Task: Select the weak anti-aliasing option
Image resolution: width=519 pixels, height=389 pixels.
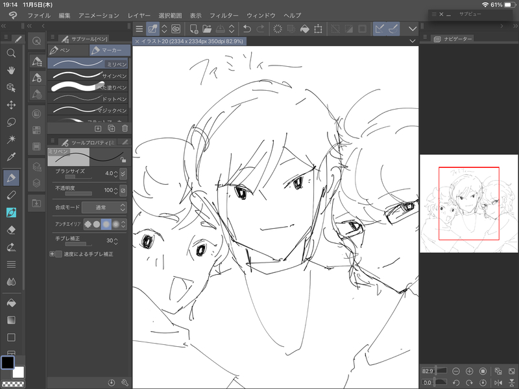Action: pos(97,224)
